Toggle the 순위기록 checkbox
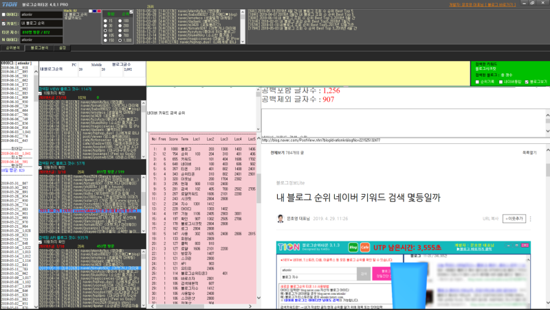The width and height of the screenshot is (550, 310). pyautogui.click(x=477, y=82)
